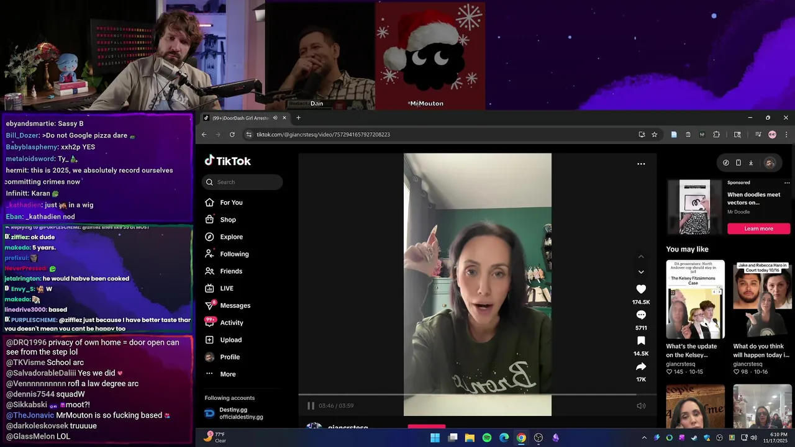This screenshot has width=795, height=447.
Task: Focus the TikTok Search field
Action: 242,182
